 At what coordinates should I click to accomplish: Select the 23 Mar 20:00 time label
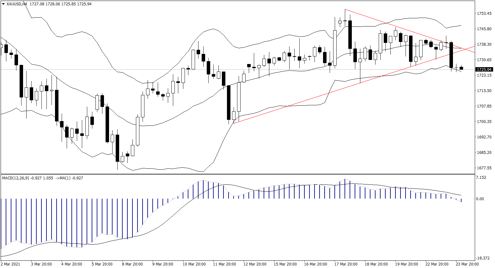click(467, 264)
